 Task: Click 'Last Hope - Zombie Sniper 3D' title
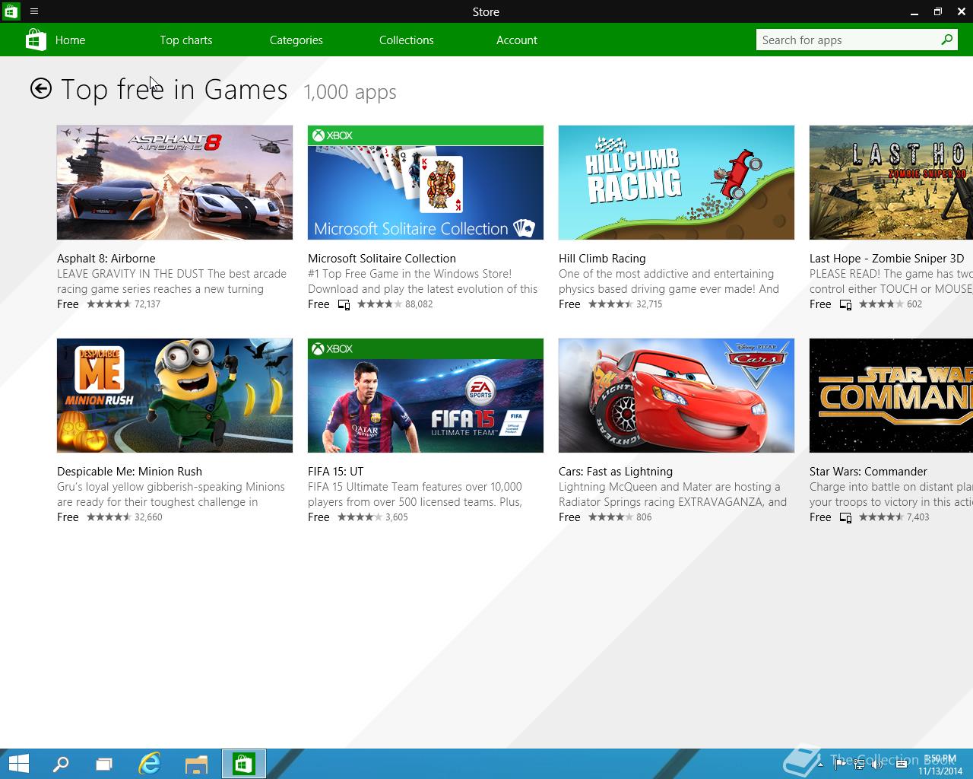(886, 259)
